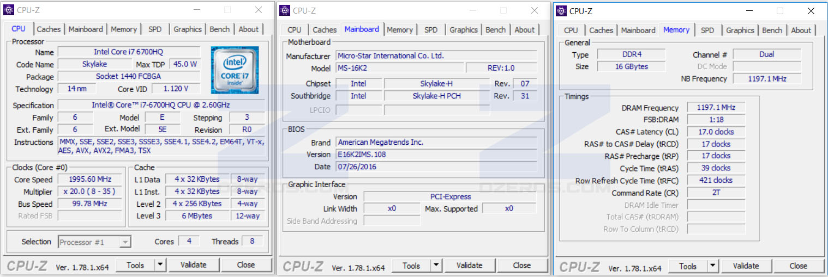Click the BIOS Date value 07/26/2016
This screenshot has height=277, width=828.
coord(436,167)
